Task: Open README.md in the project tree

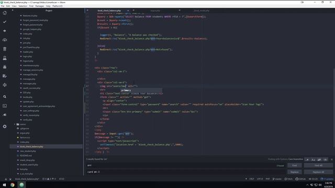Action: [26, 156]
